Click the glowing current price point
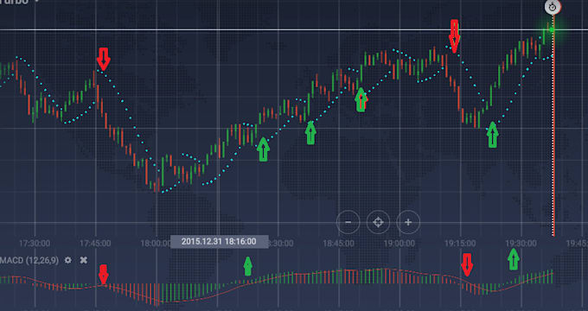The image size is (588, 311). [x=552, y=29]
